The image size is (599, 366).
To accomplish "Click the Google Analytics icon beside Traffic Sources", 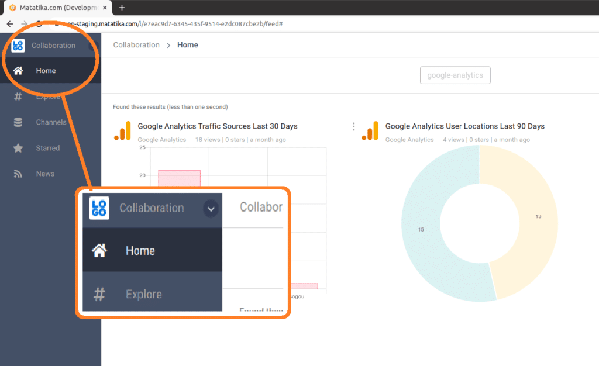I will point(123,131).
